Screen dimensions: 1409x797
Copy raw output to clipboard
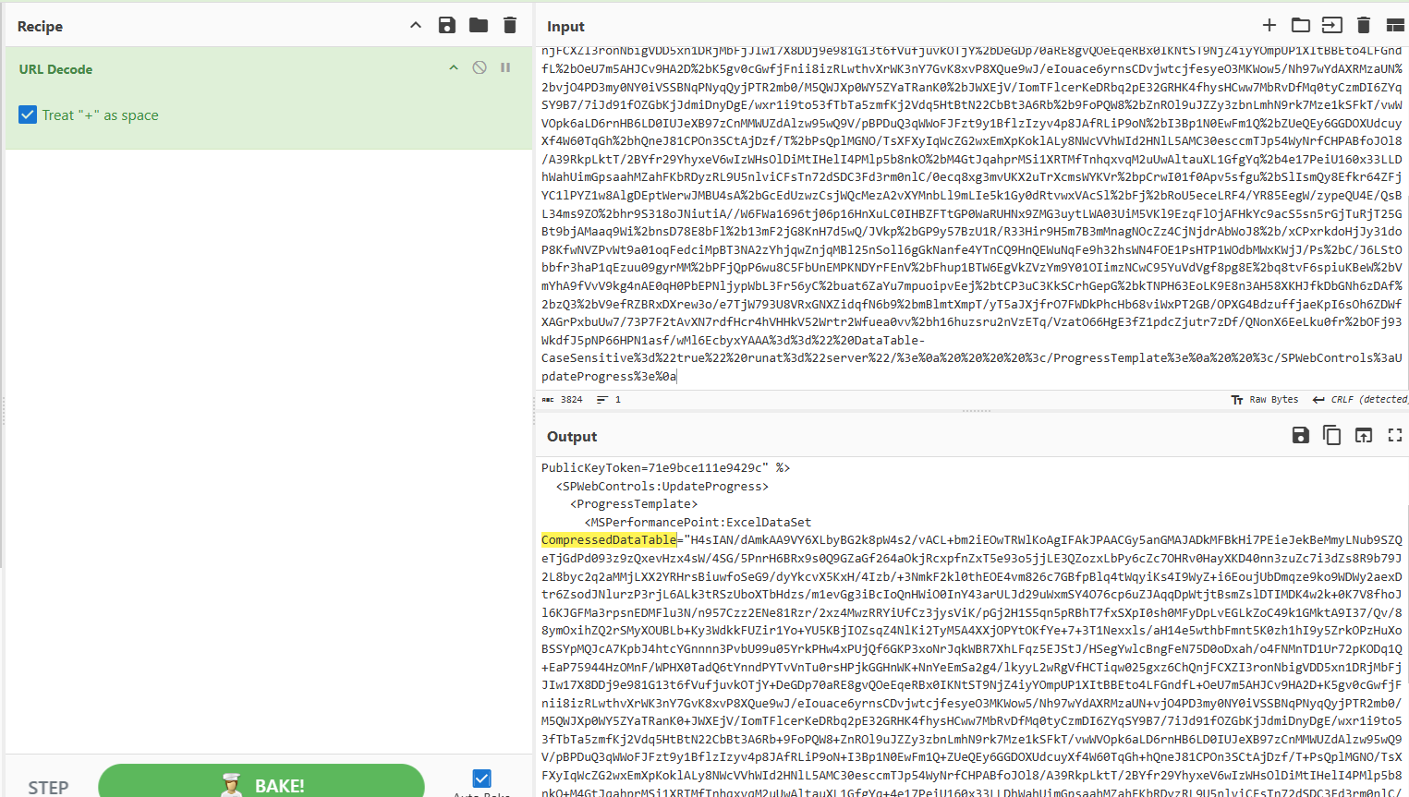coord(1331,436)
